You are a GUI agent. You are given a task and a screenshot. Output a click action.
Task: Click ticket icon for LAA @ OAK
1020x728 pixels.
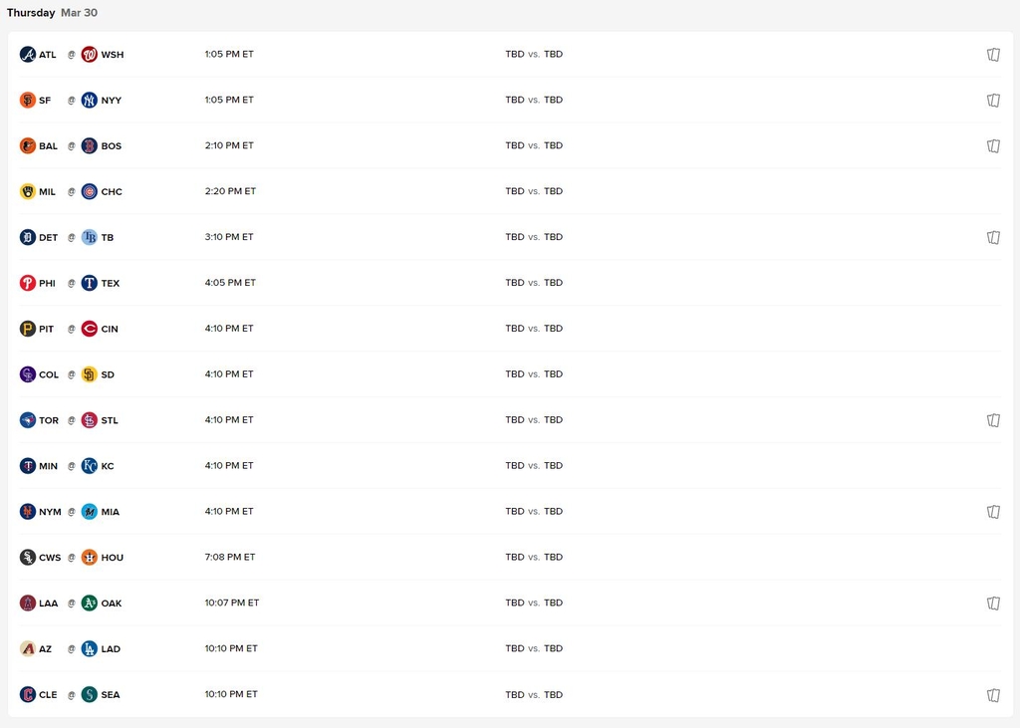tap(993, 604)
